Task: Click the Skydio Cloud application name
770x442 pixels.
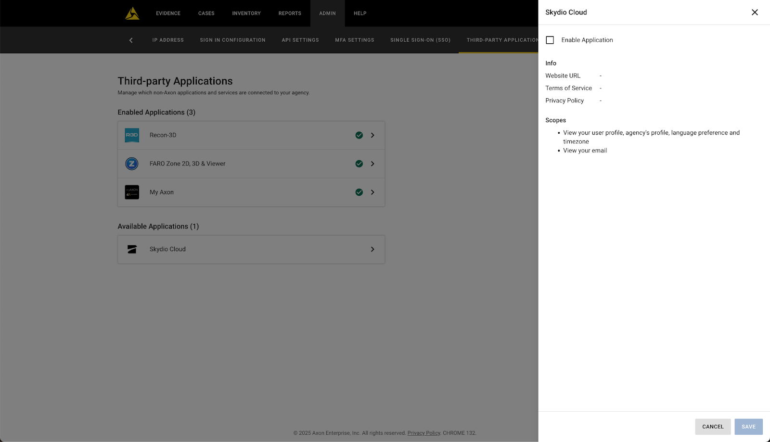Action: click(x=167, y=249)
